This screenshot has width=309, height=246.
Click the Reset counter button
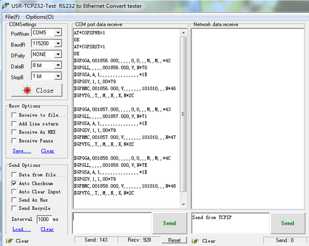(174, 240)
